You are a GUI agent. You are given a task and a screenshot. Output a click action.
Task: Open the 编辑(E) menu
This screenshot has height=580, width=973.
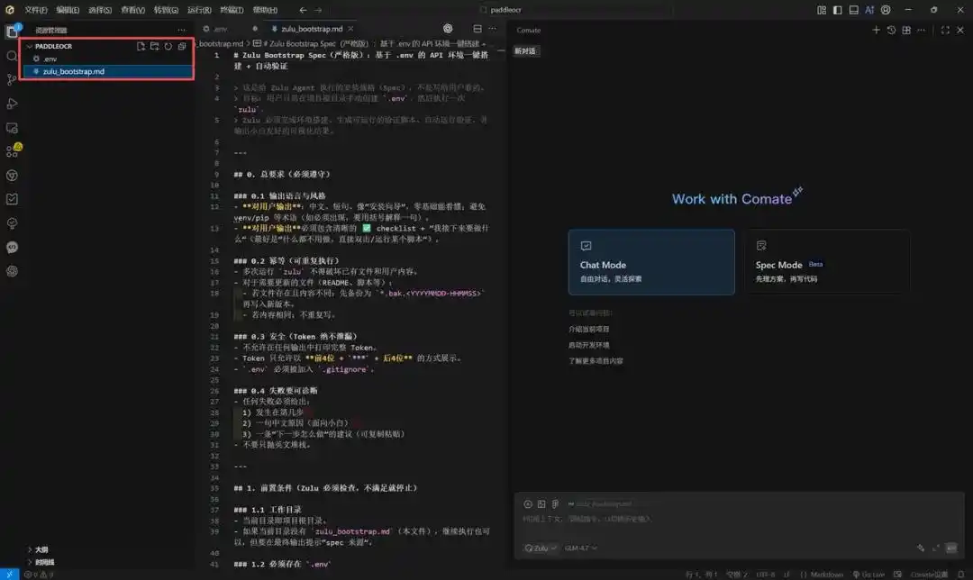coord(68,10)
